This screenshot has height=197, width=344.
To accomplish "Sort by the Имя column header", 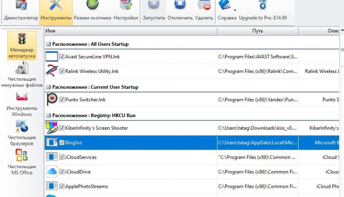I will click(131, 31).
